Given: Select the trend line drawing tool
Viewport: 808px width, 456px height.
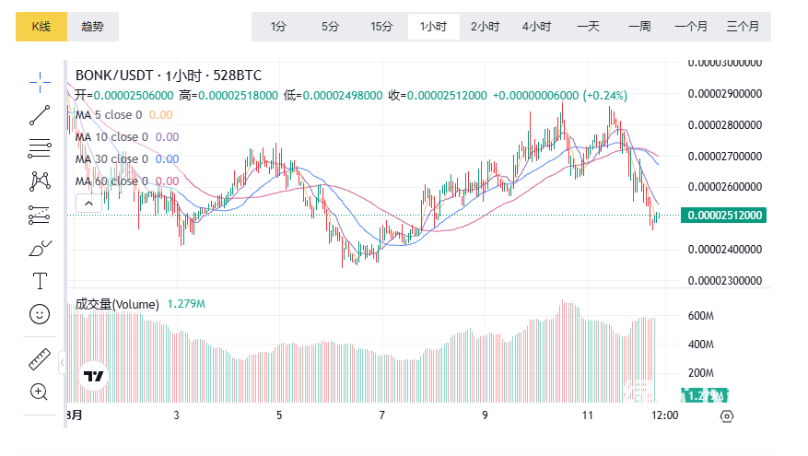Looking at the screenshot, I should coord(40,115).
